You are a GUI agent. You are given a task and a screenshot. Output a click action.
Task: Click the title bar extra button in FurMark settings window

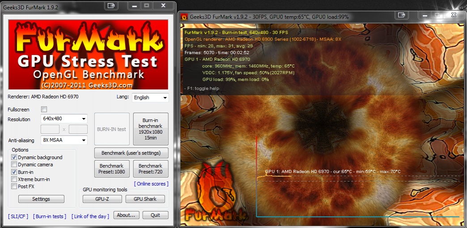point(111,6)
